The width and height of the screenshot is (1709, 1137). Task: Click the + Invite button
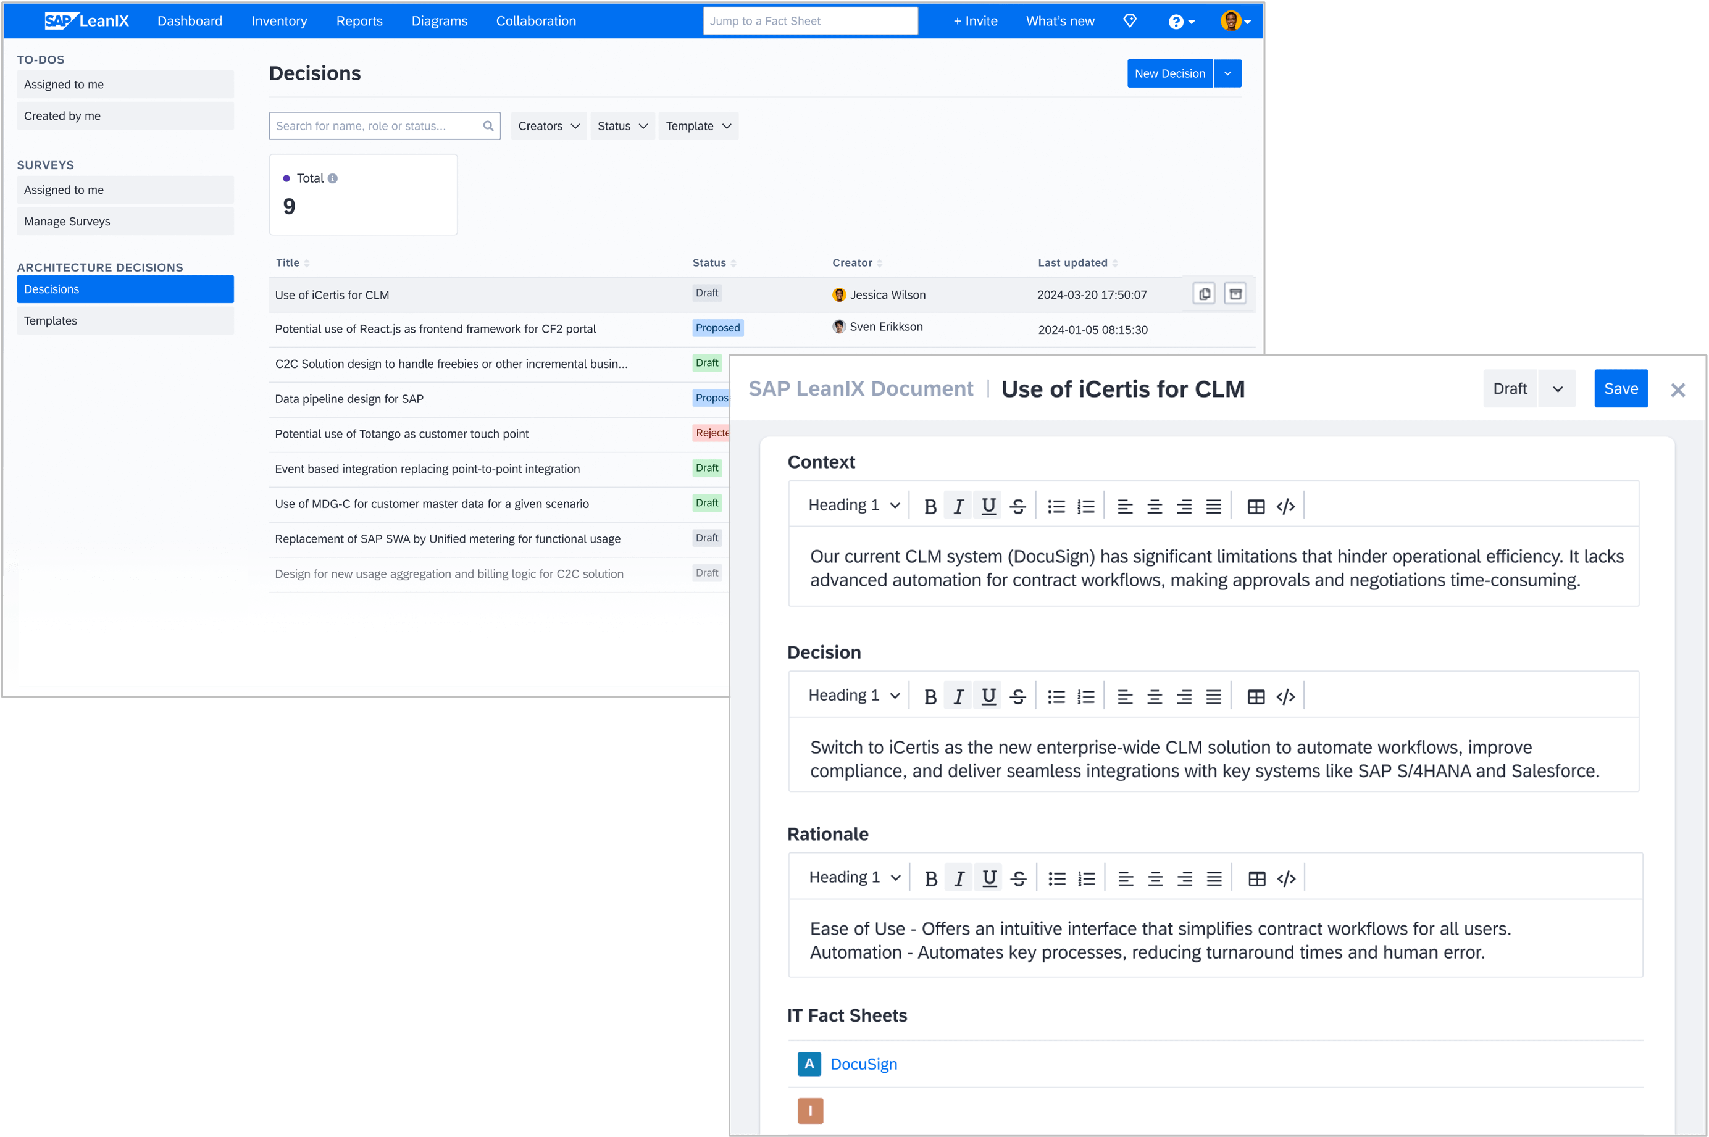click(974, 21)
